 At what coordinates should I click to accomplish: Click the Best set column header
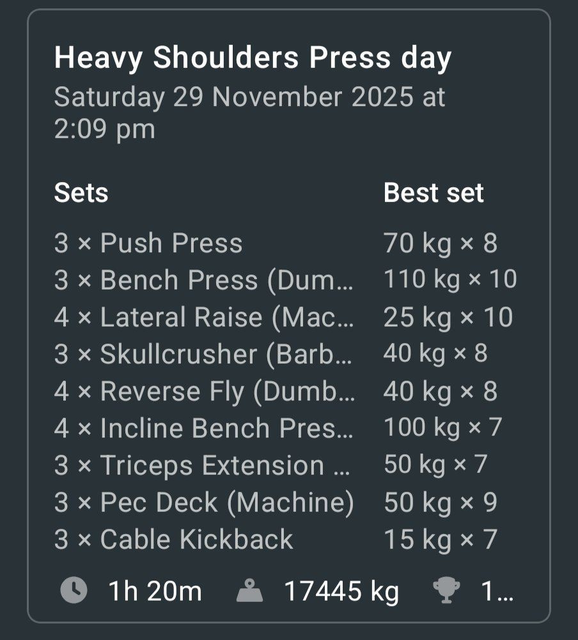(x=434, y=193)
